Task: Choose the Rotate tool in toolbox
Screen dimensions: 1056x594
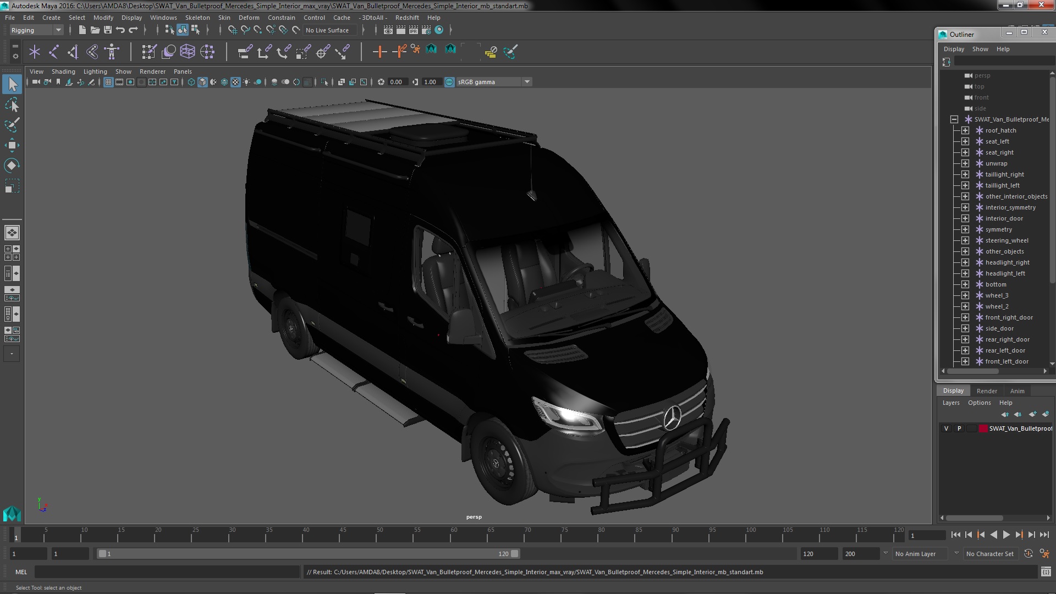Action: (x=12, y=166)
